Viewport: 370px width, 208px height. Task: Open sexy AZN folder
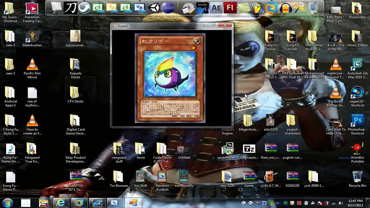[227, 179]
